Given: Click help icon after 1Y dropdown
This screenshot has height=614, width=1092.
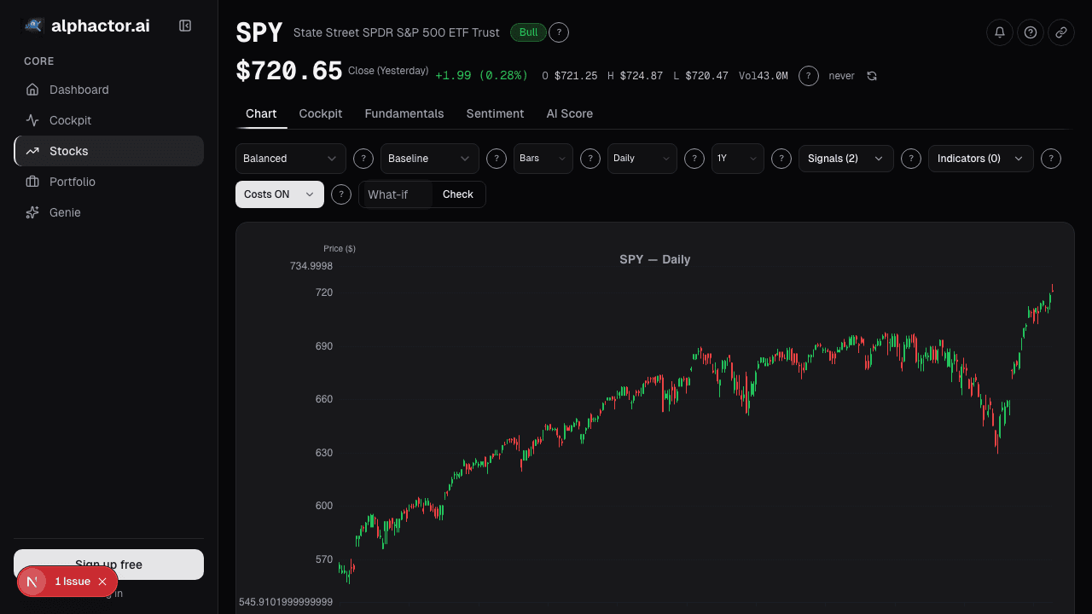Looking at the screenshot, I should (781, 159).
